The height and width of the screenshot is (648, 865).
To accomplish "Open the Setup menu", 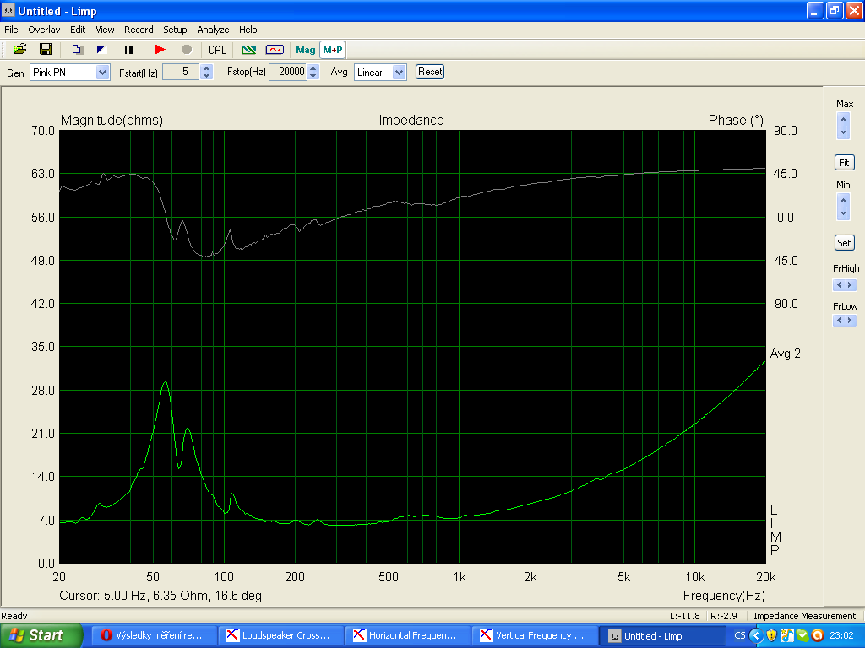I will 175,30.
